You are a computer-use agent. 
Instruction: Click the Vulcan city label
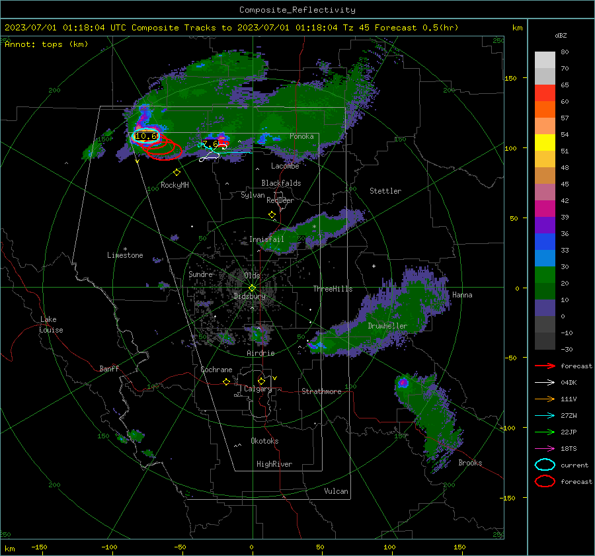point(337,491)
